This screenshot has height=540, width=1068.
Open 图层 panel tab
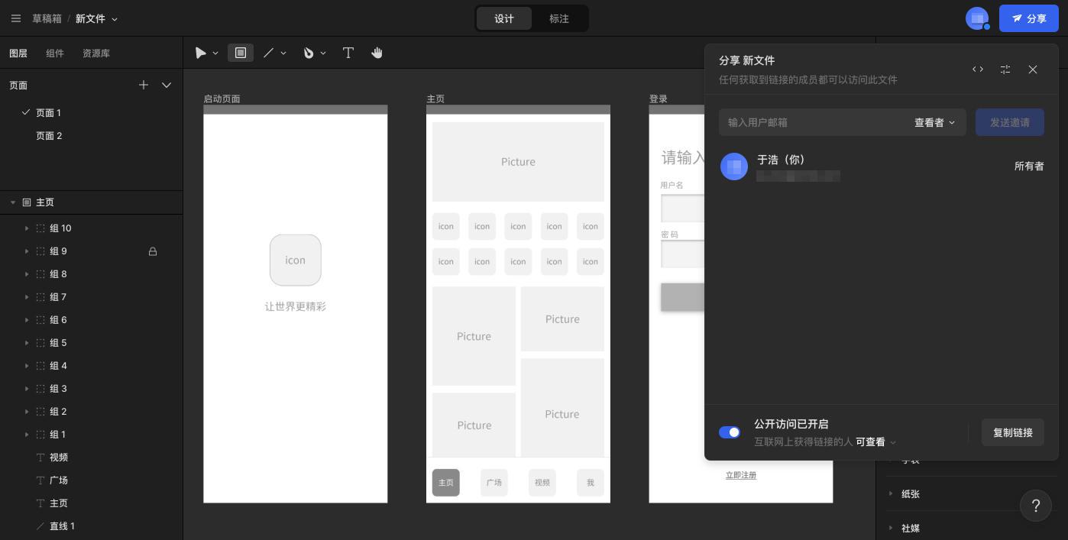pos(18,53)
